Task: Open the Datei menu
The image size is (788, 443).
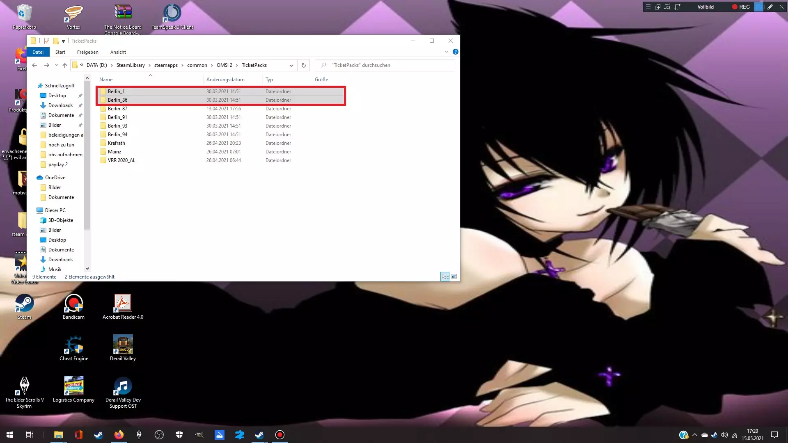Action: point(38,52)
